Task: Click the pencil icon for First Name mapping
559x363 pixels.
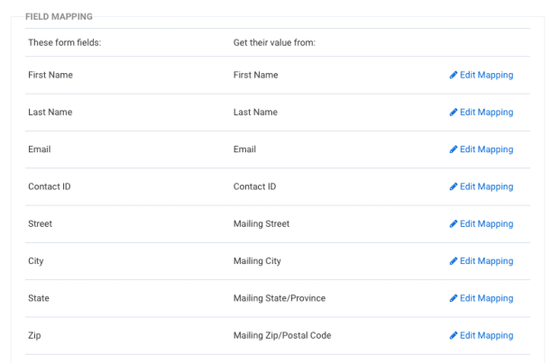Action: coord(454,75)
